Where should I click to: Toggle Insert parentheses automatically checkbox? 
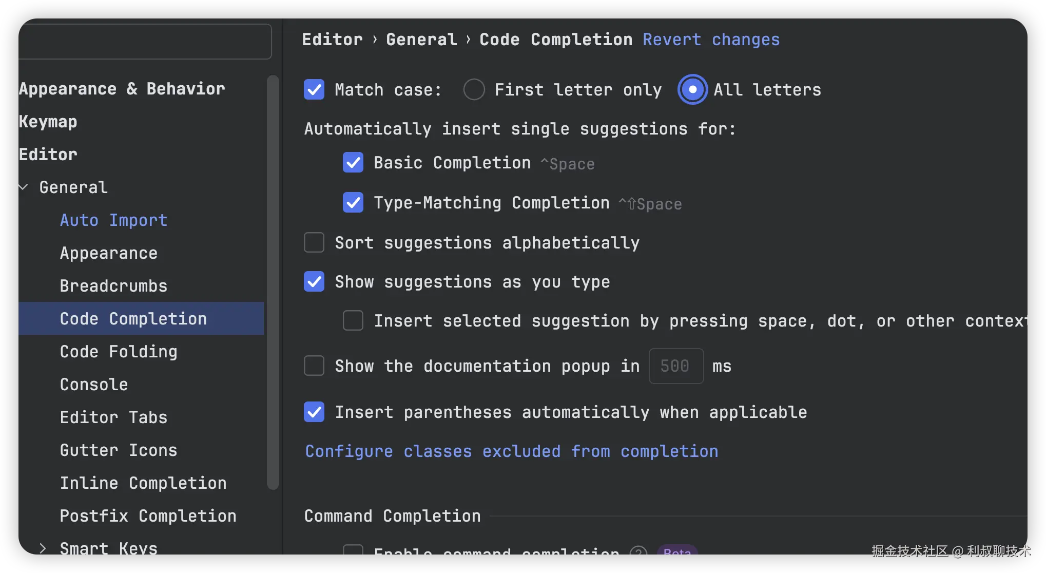[x=314, y=412]
